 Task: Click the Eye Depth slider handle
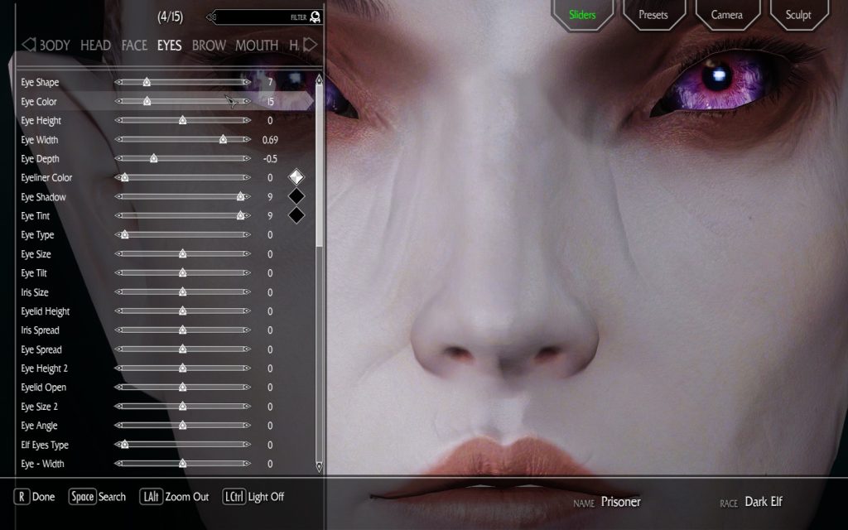[x=153, y=158]
